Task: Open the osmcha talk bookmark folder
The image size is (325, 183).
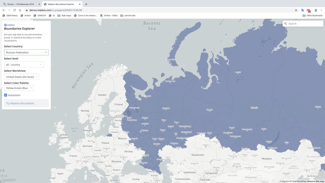Action: click(x=128, y=16)
